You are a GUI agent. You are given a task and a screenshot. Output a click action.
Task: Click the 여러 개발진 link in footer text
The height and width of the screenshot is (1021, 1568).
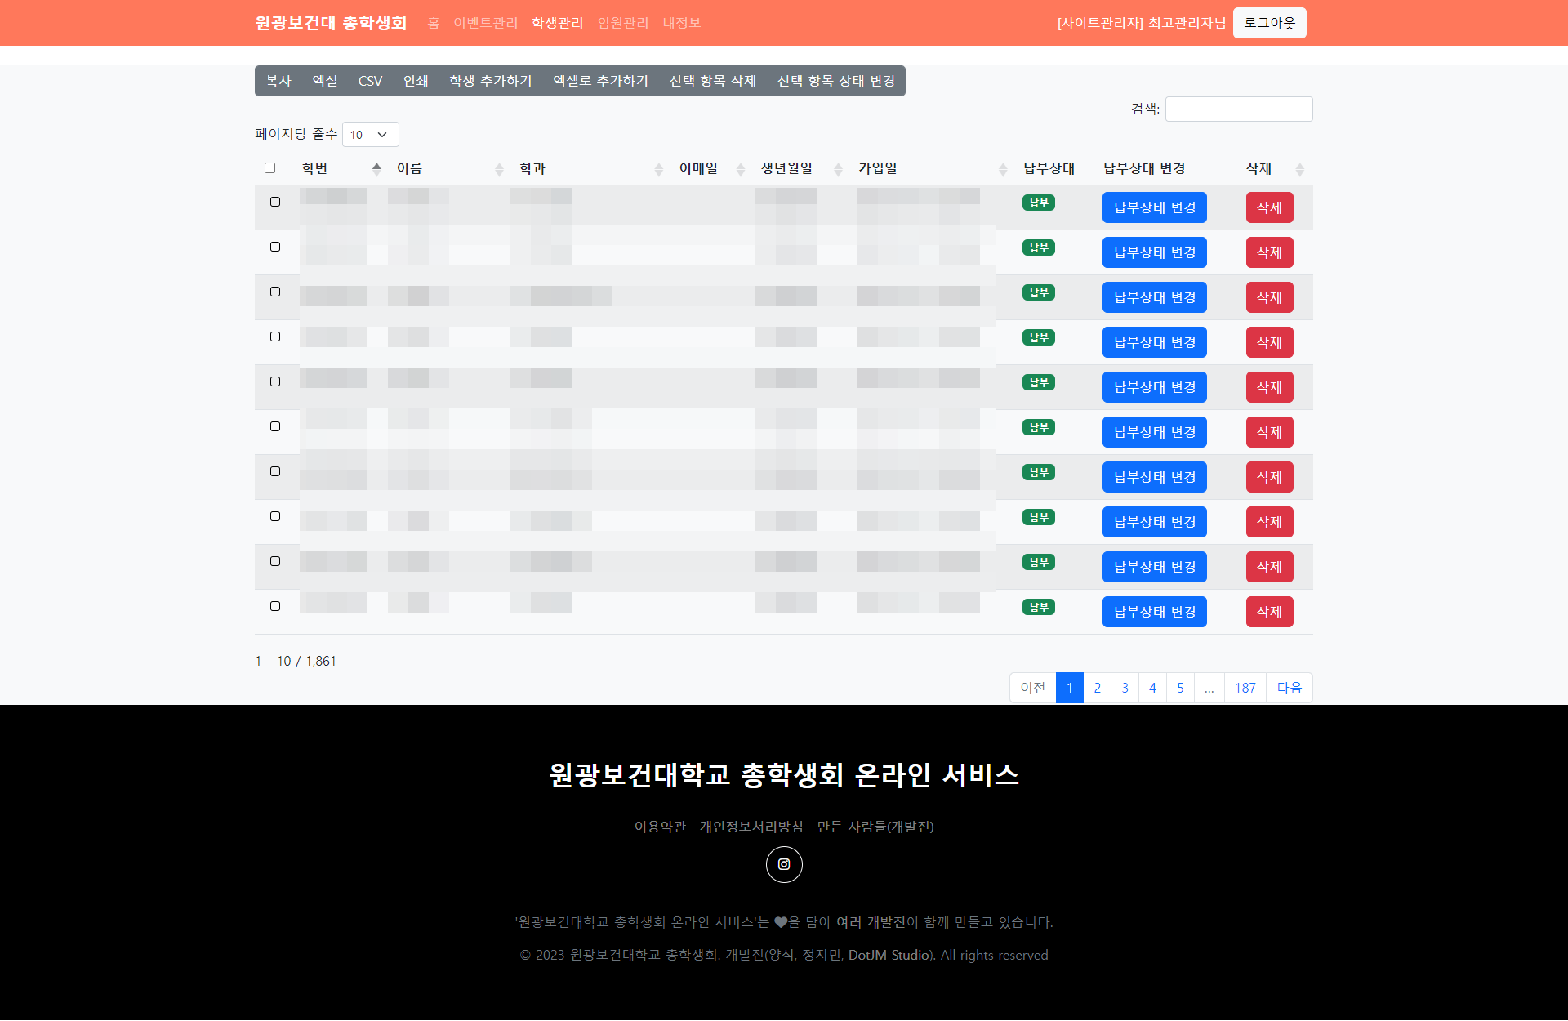[x=871, y=922]
